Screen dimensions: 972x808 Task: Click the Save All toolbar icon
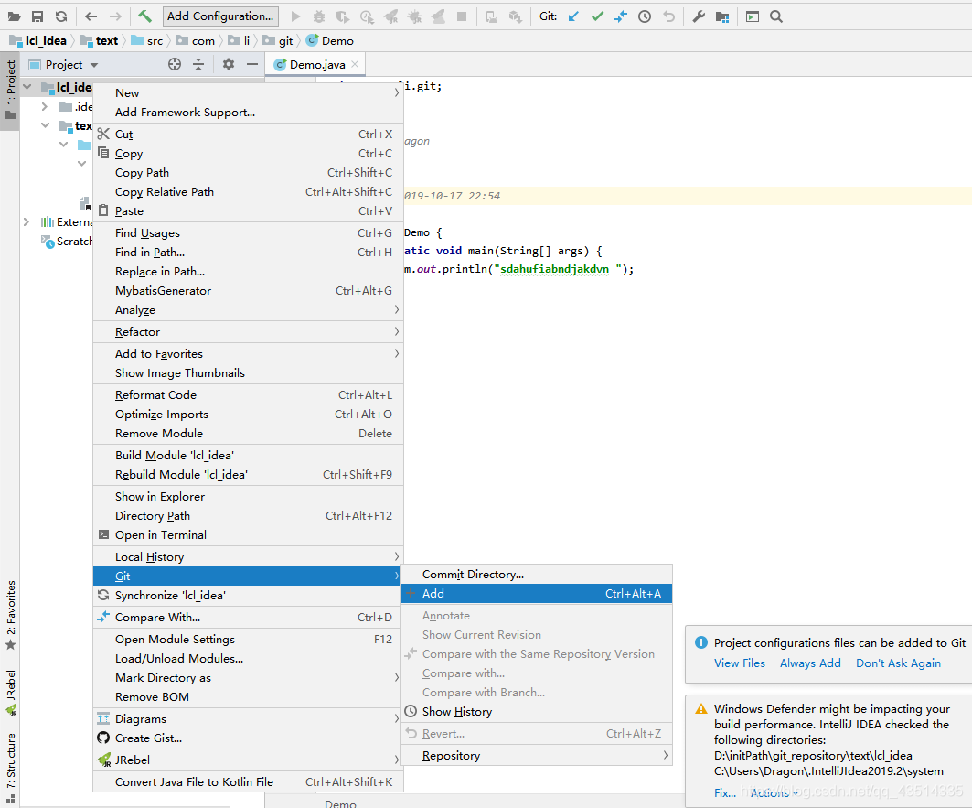pos(37,16)
